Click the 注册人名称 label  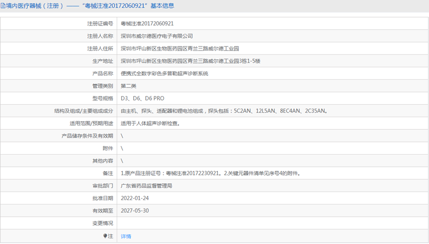point(100,36)
